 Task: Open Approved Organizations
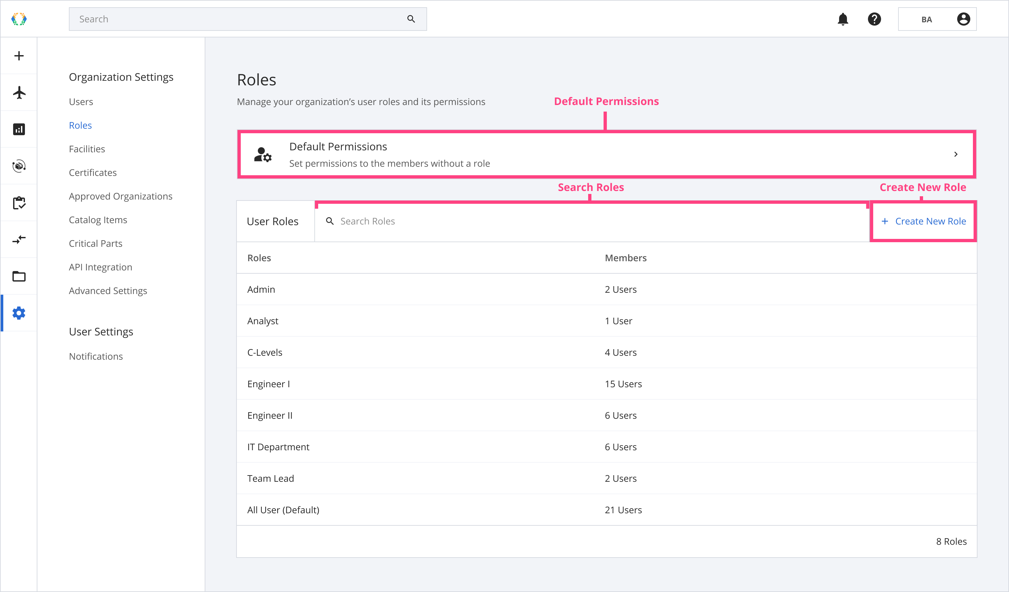(120, 196)
